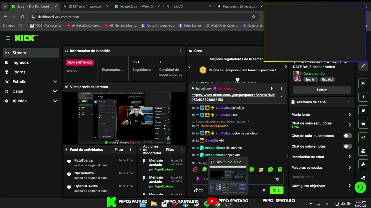
Task: Expand the Canal sidebar section
Action: point(31,91)
